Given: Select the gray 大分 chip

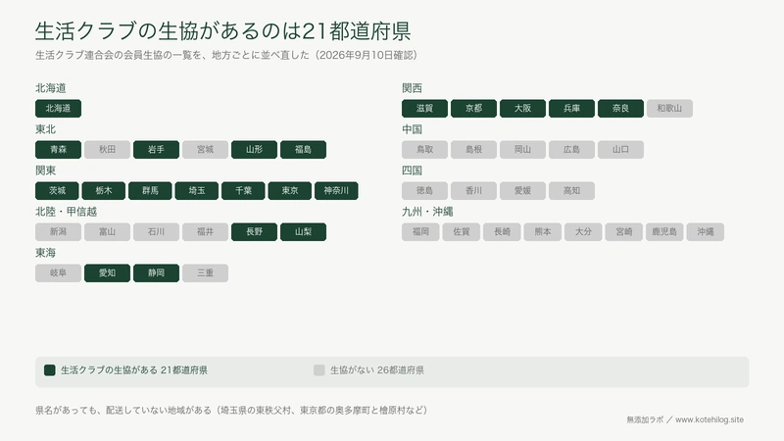Looking at the screenshot, I should 583,232.
